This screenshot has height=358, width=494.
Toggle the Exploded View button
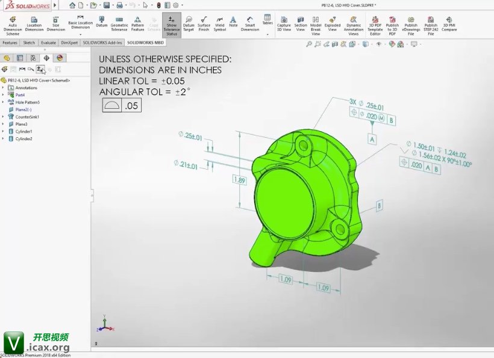[x=333, y=25]
